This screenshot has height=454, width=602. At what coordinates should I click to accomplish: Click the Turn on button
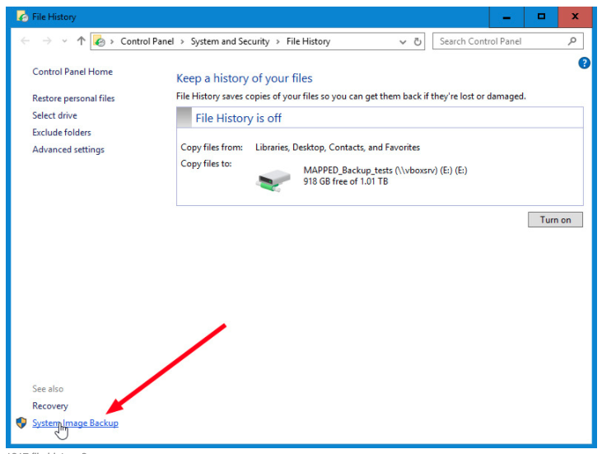[555, 220]
